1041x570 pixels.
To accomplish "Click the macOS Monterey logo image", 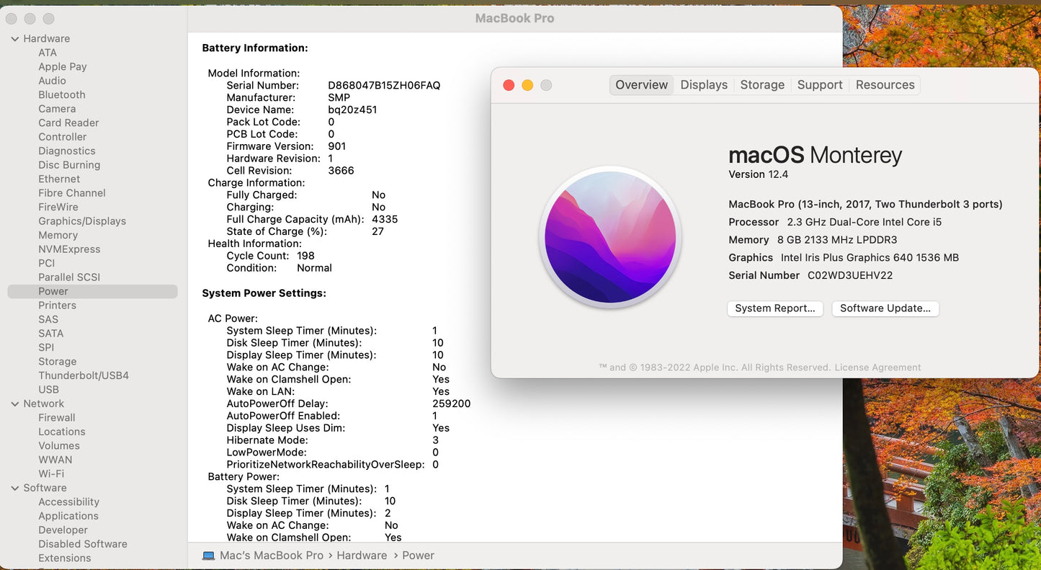I will pos(610,237).
